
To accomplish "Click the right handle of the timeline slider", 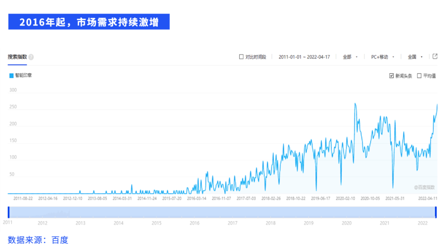I will 436,212.
